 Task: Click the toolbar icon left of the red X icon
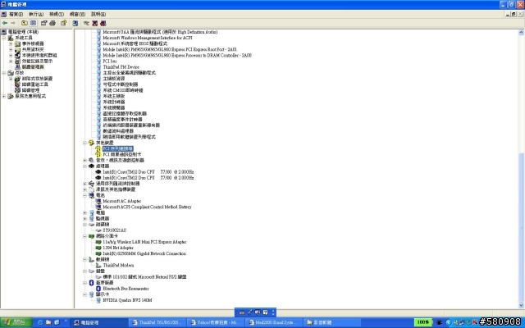(x=86, y=23)
